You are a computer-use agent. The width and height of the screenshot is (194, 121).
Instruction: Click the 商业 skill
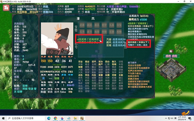tap(87, 62)
